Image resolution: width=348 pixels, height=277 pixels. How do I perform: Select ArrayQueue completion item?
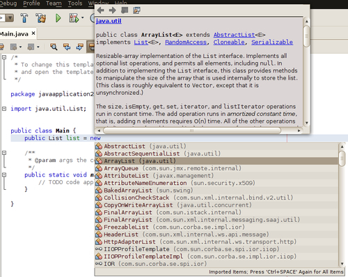(216, 168)
